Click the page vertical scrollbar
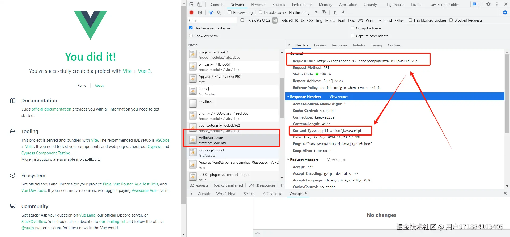The image size is (510, 237). (184, 105)
